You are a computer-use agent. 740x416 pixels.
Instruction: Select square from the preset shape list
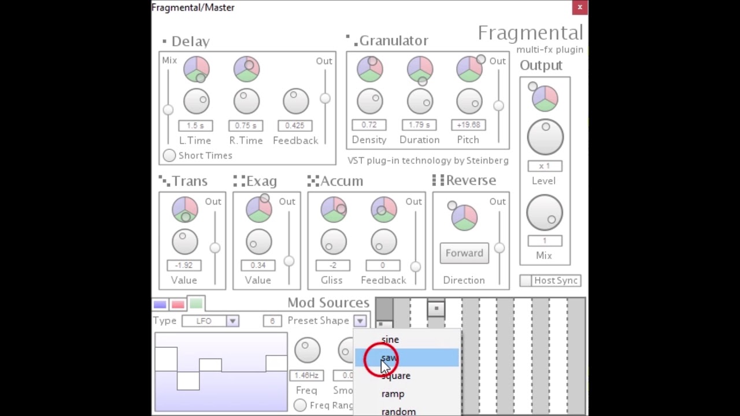pos(407,376)
